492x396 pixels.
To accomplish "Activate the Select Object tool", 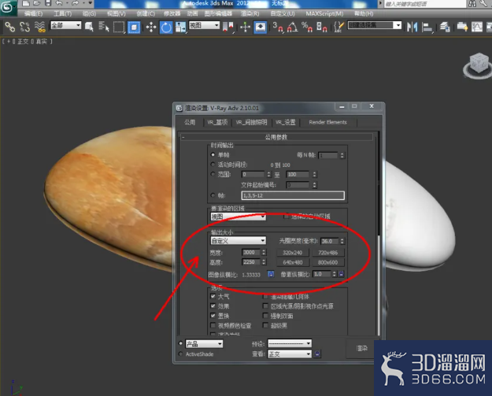I will (x=89, y=27).
